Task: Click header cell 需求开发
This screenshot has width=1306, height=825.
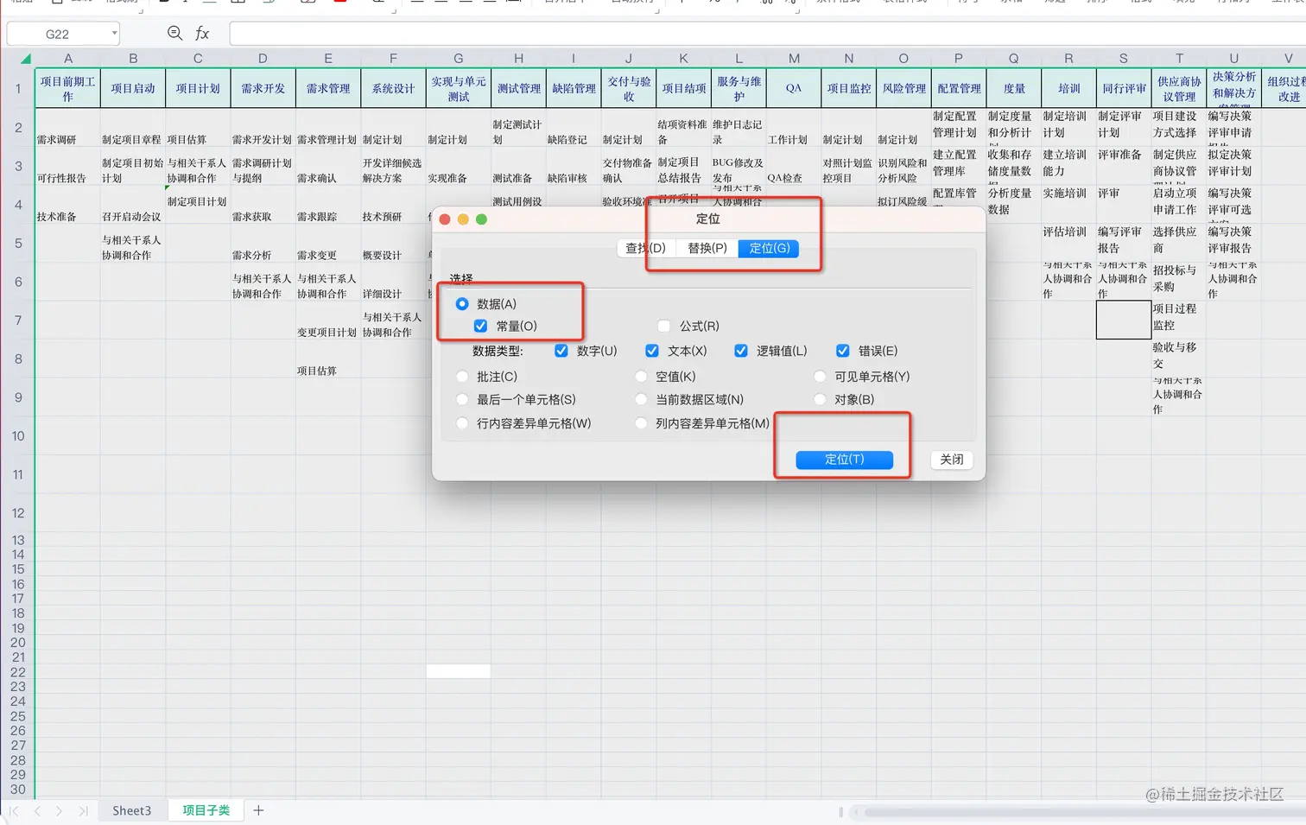Action: pyautogui.click(x=263, y=89)
